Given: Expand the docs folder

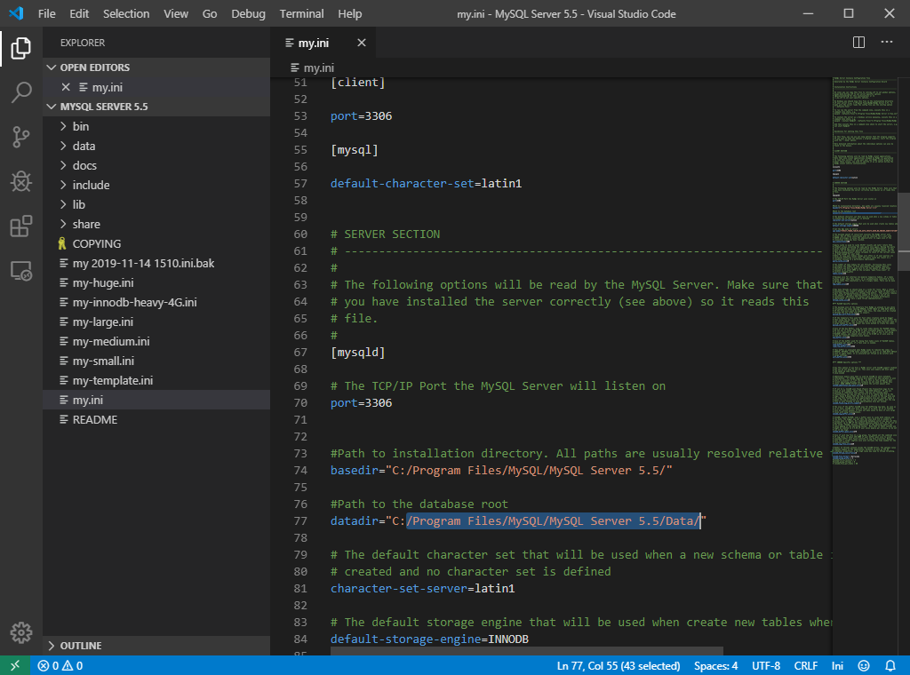Looking at the screenshot, I should (84, 165).
